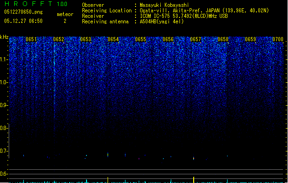Click the 0.6 kHz axis label

coord(4,174)
